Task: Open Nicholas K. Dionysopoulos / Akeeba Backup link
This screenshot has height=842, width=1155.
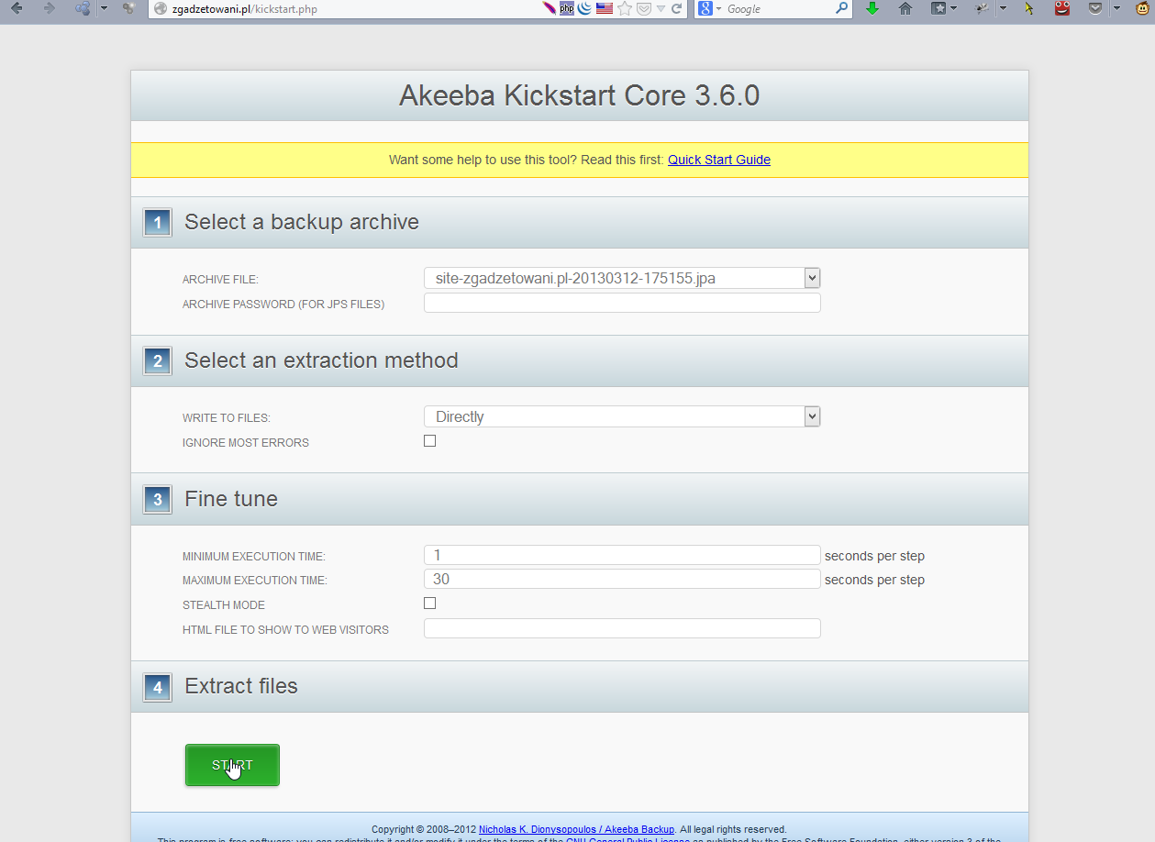Action: click(576, 829)
